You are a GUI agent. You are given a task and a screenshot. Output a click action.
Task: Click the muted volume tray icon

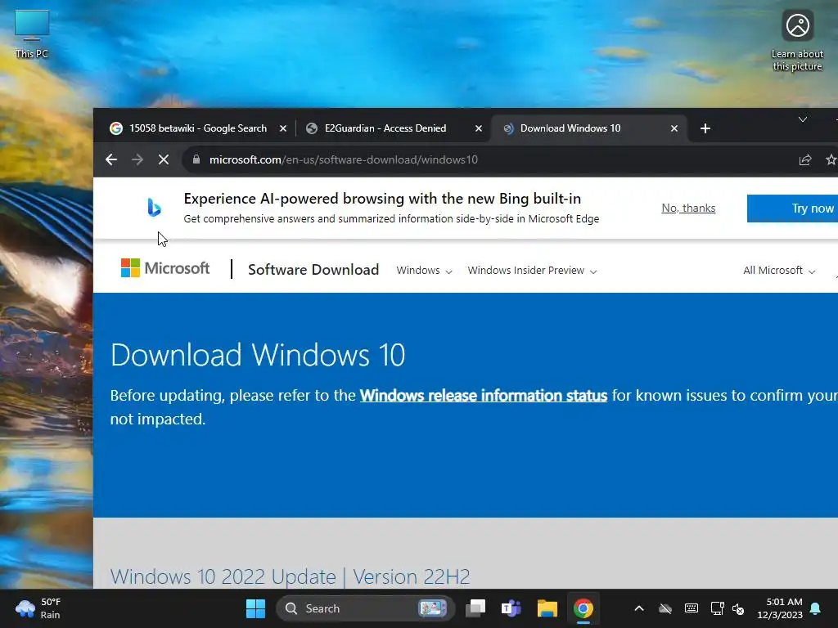[x=738, y=608]
